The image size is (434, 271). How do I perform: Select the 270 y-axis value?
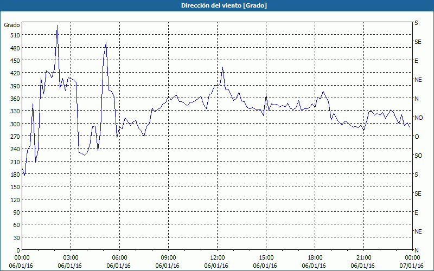point(15,137)
